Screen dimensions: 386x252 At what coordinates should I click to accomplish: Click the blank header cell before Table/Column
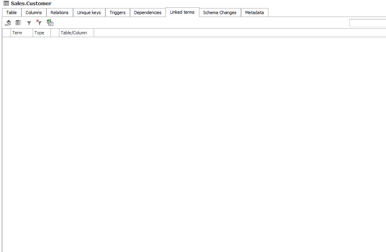coord(55,33)
